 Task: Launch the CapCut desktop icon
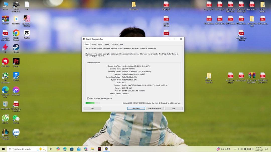(27, 33)
